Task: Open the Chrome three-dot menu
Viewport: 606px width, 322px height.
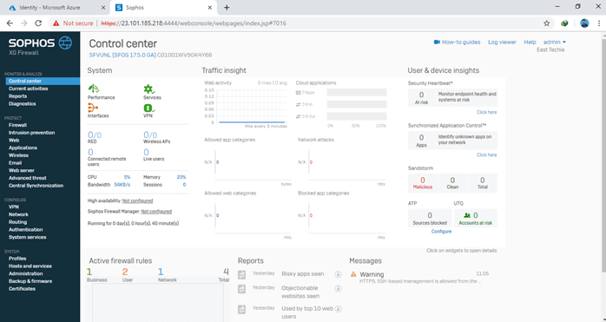Action: [x=599, y=23]
